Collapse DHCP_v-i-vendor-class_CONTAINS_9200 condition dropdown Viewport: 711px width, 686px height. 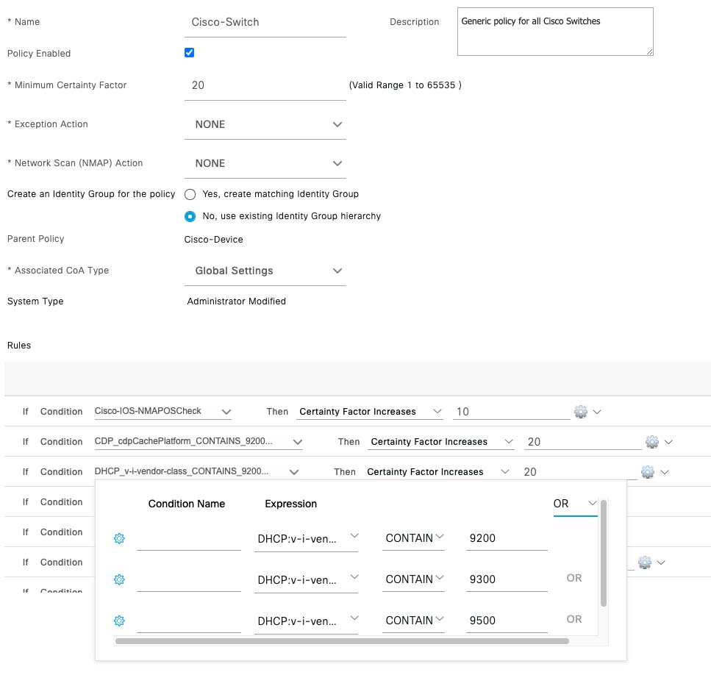294,472
